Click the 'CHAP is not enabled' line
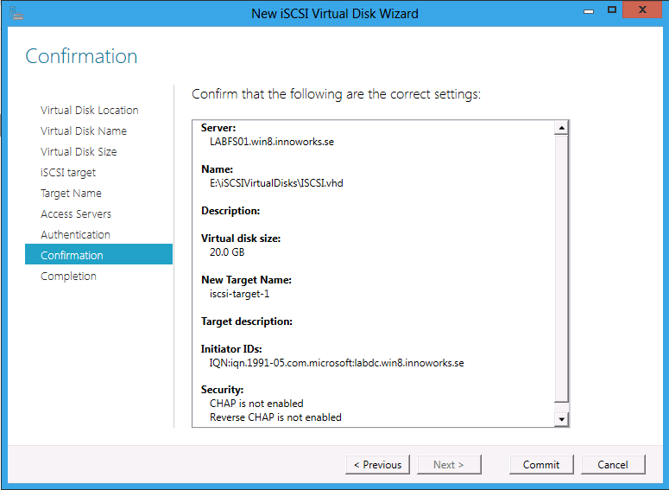 tap(256, 404)
